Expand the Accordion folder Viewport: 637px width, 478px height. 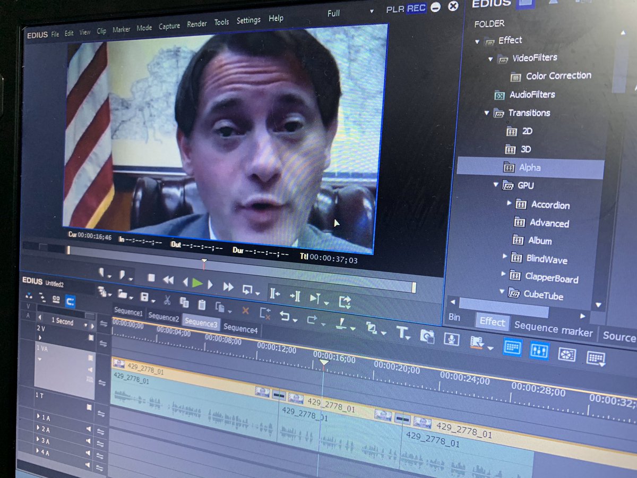[509, 203]
